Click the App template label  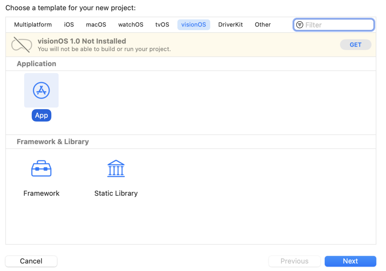click(41, 116)
